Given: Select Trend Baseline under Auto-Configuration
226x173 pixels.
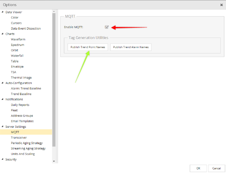Looking at the screenshot, I should [x=21, y=94].
